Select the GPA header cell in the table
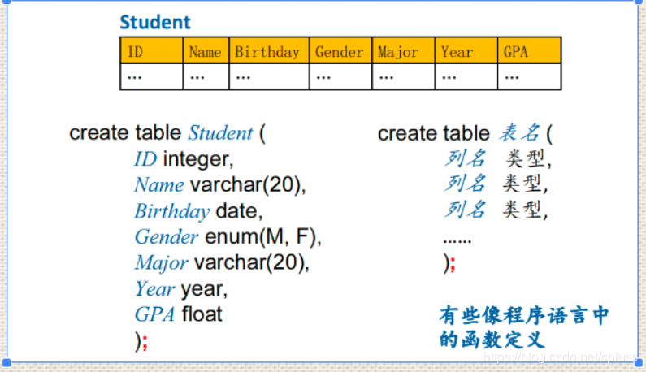Viewport: 646px width, 372px height. (x=529, y=50)
